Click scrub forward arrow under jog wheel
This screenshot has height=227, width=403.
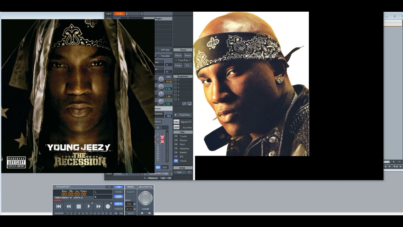(x=149, y=213)
